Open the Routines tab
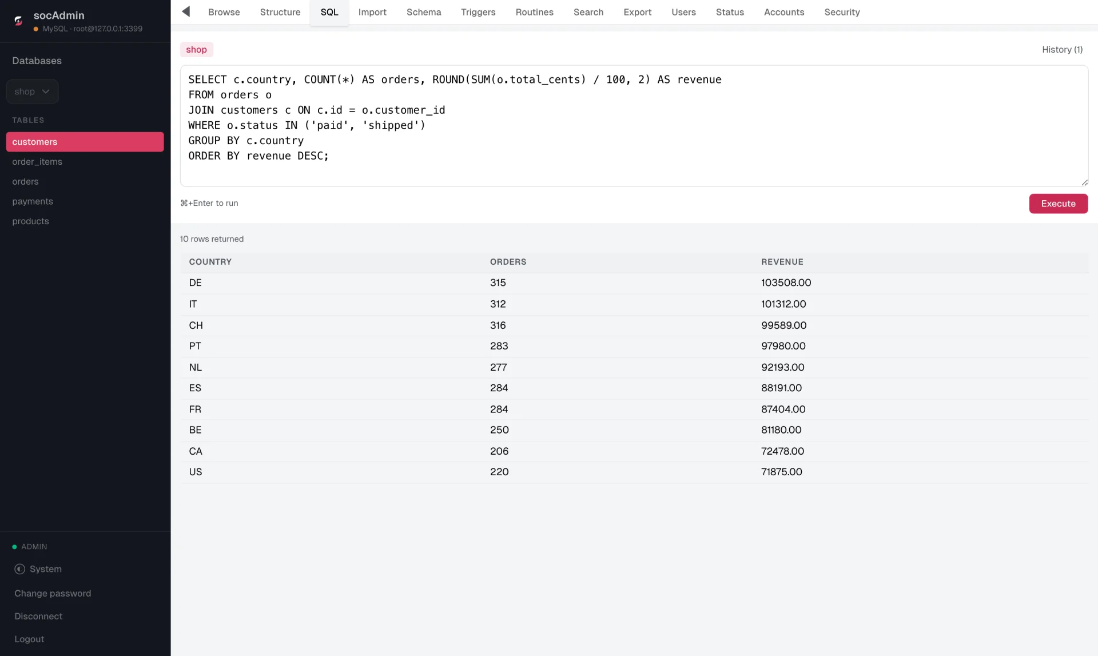Viewport: 1098px width, 656px height. coord(534,12)
